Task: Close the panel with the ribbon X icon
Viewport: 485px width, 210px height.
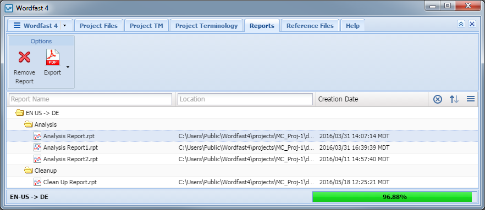Action: click(x=472, y=24)
